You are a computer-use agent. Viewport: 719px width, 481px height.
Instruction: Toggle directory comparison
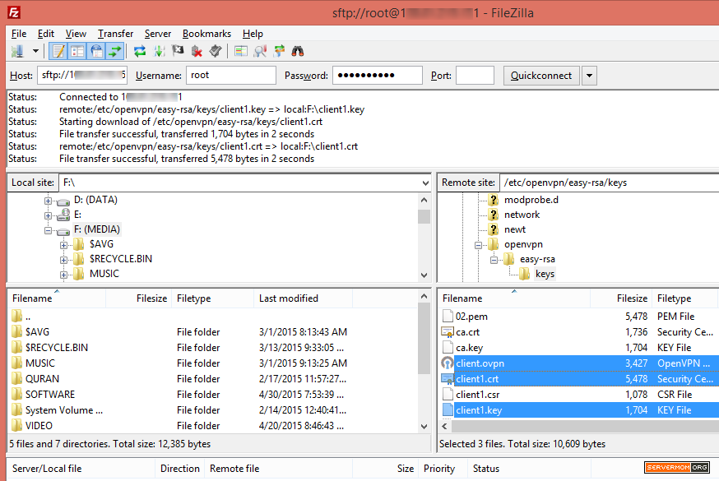coord(260,51)
